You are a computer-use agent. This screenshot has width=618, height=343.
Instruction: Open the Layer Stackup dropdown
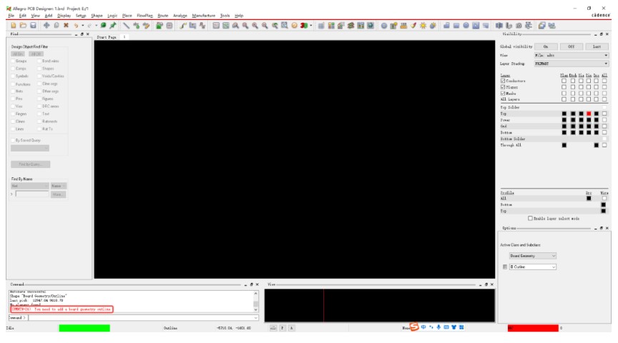coord(572,64)
